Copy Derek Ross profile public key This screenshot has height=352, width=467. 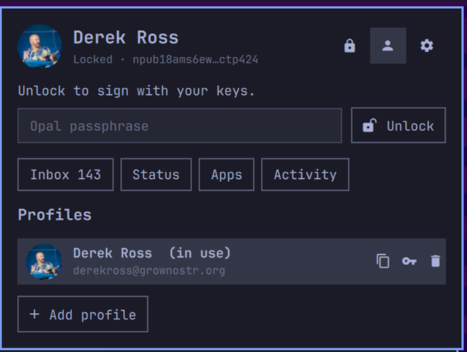[x=383, y=261]
